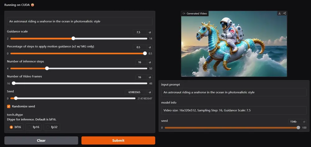Adjust the inference steps slider
Screen dimensions: 311x147
[79, 69]
